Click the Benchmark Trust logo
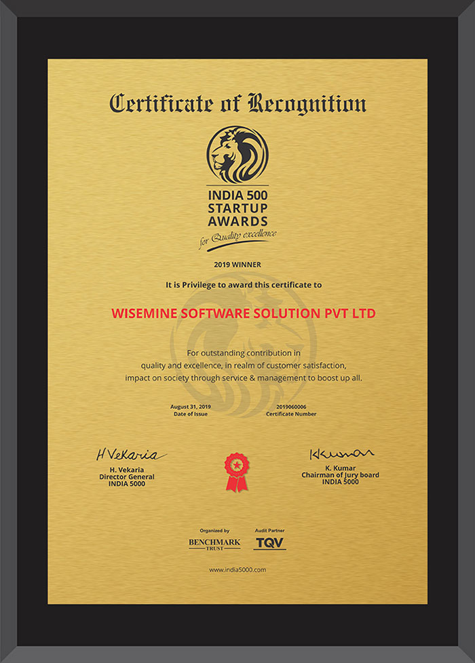The height and width of the screenshot is (663, 475). point(214,544)
